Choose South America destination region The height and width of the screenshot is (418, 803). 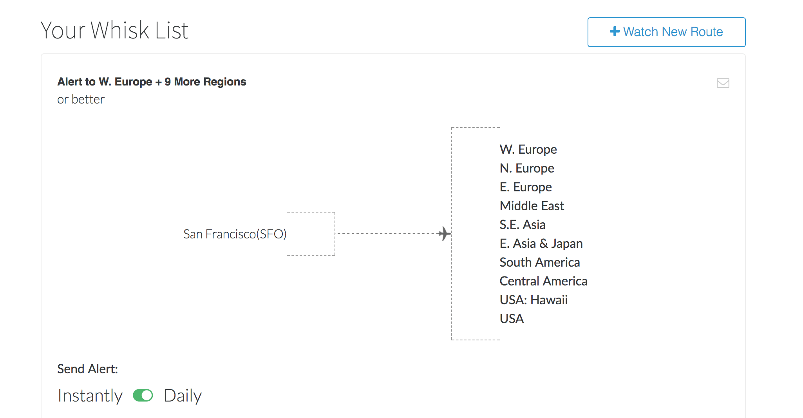(540, 262)
